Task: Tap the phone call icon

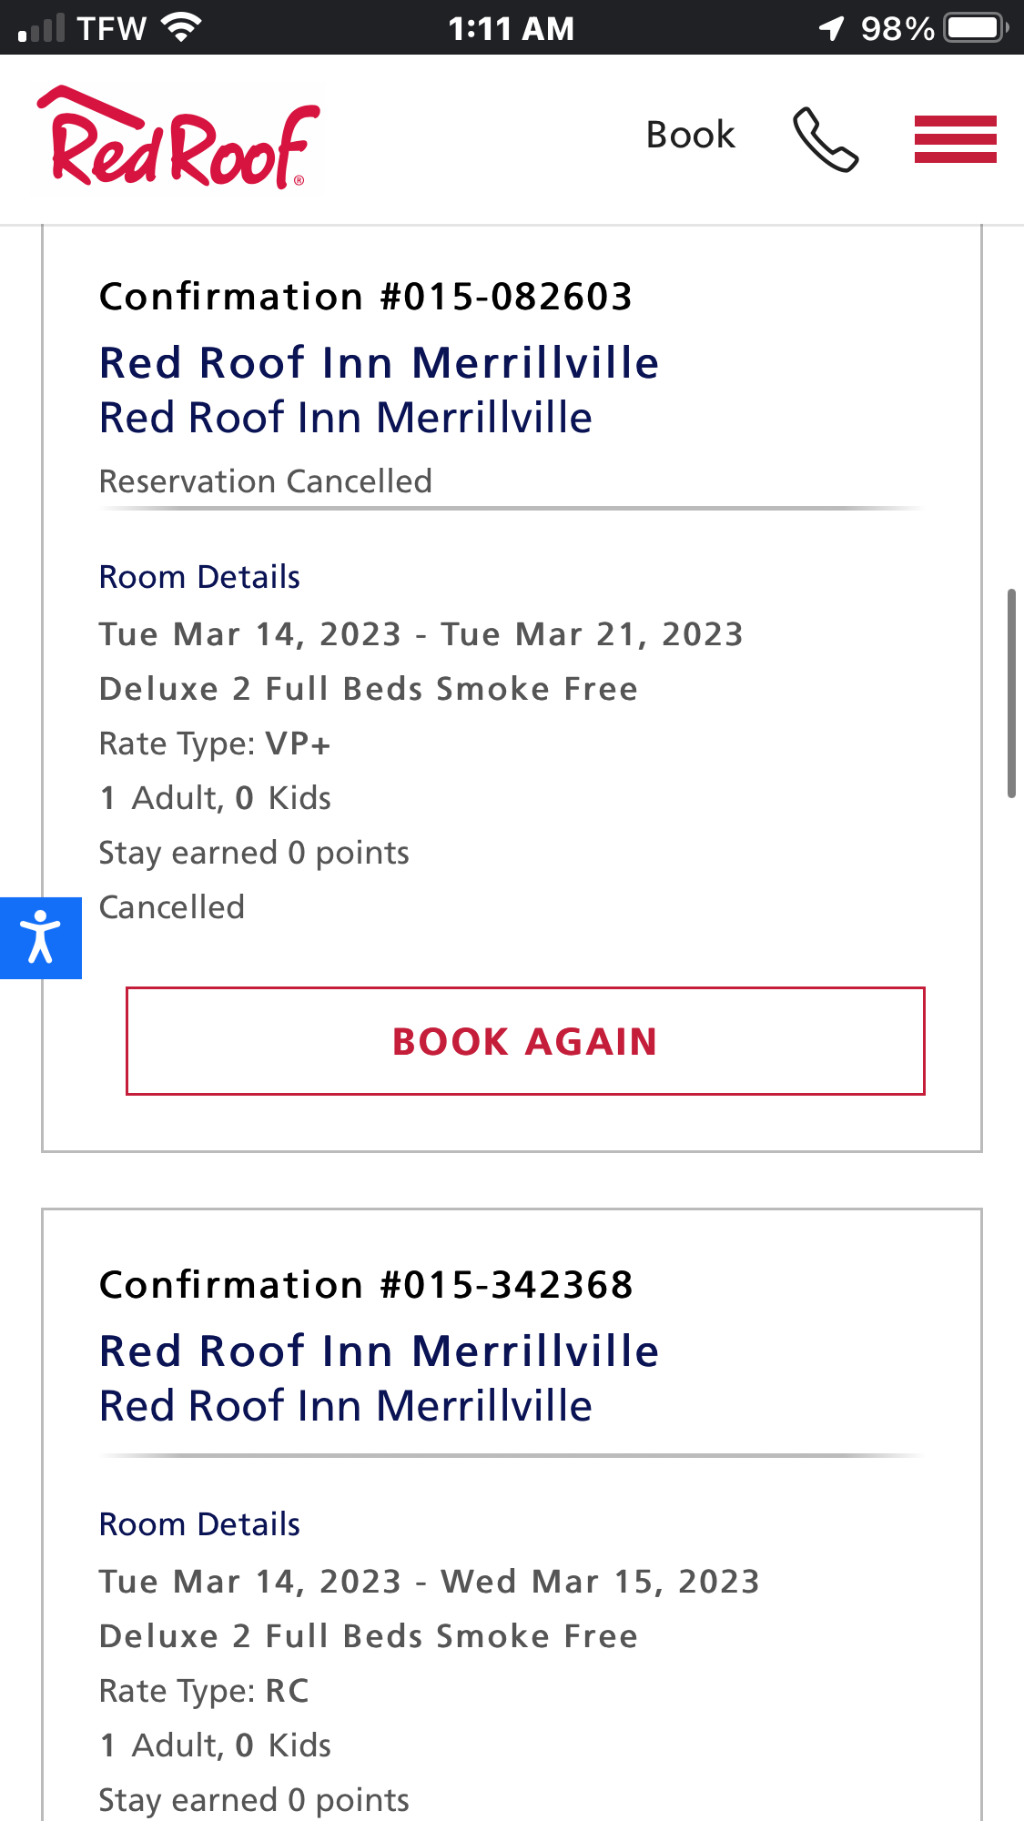Action: (825, 138)
